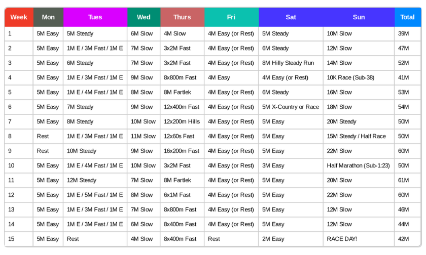This screenshot has height=255, width=426.
Task: Select the 6x1M Fast cell
Action: pos(177,195)
